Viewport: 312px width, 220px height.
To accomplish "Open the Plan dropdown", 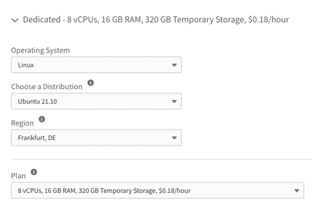I will coord(157,190).
